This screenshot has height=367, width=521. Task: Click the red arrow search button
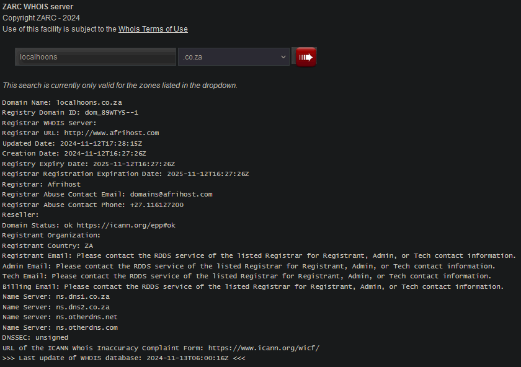306,57
